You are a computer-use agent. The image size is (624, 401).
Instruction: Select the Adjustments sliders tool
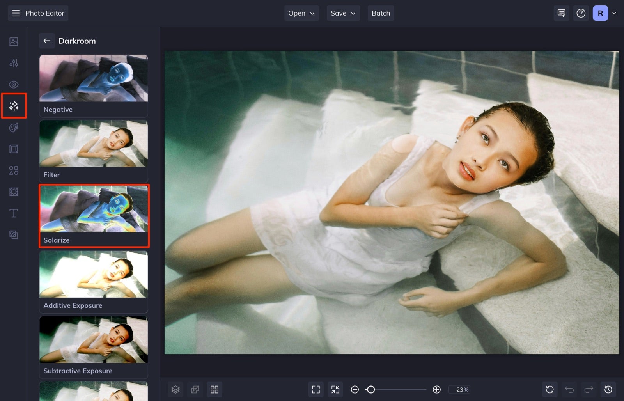click(x=14, y=63)
